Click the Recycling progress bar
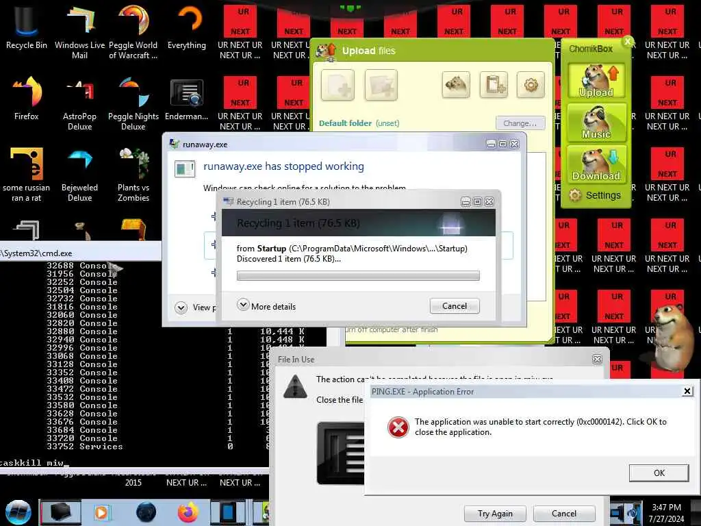 pos(358,275)
